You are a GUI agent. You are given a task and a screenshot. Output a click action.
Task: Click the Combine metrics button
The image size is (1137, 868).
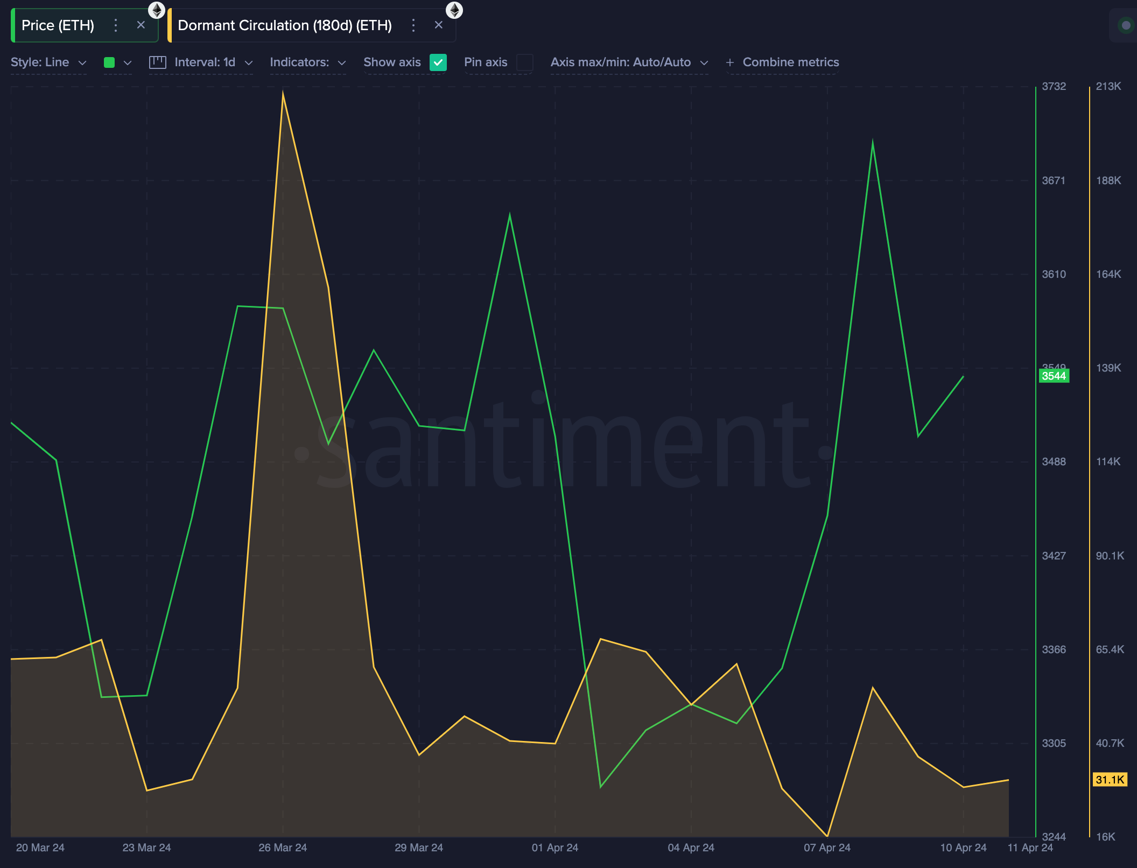pos(790,62)
